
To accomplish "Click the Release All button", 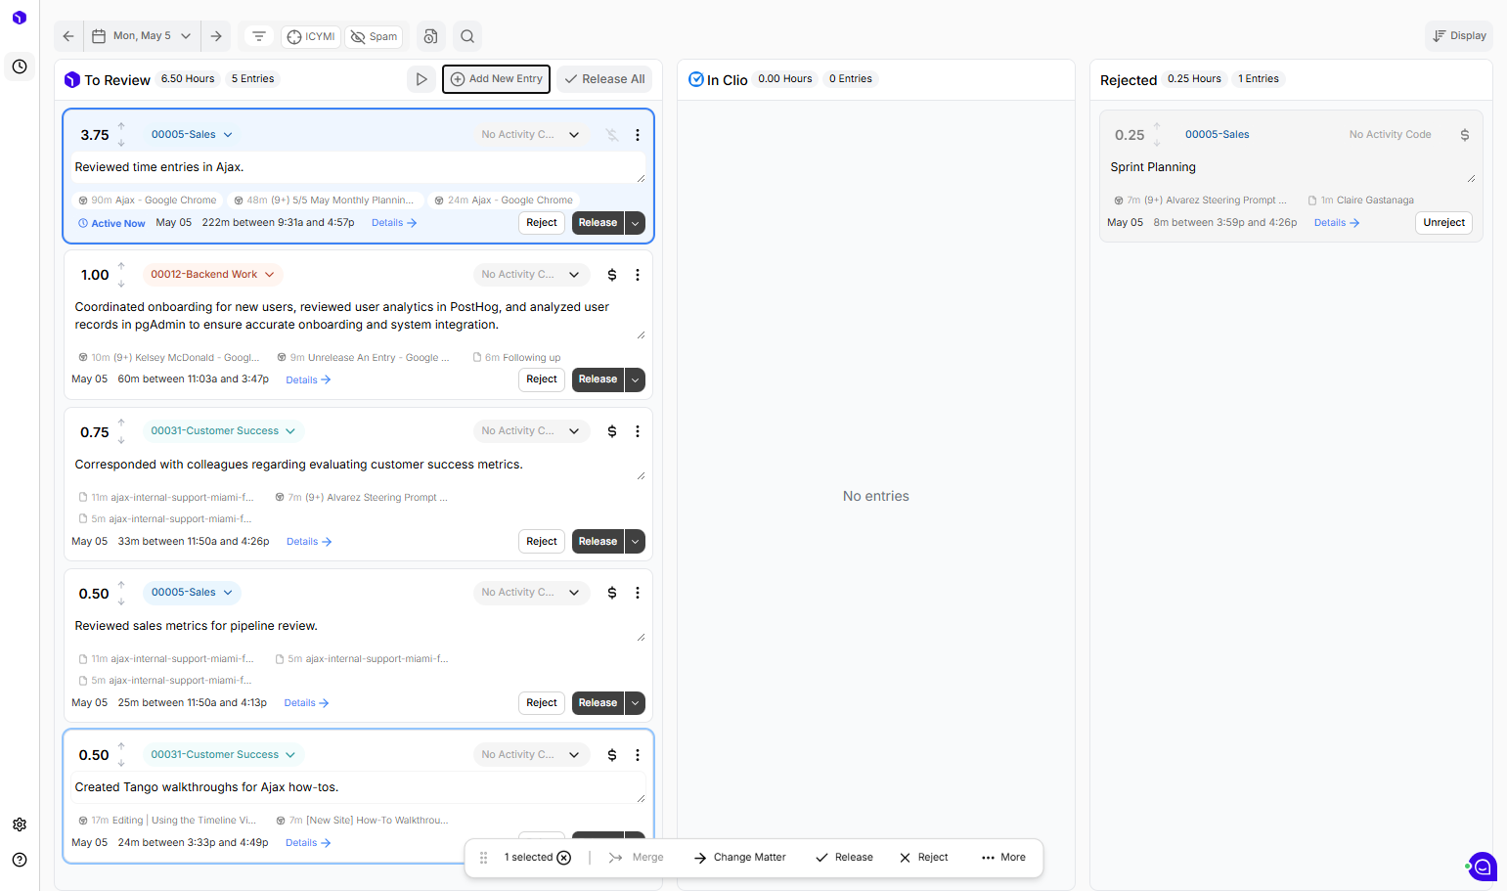I will pos(604,79).
